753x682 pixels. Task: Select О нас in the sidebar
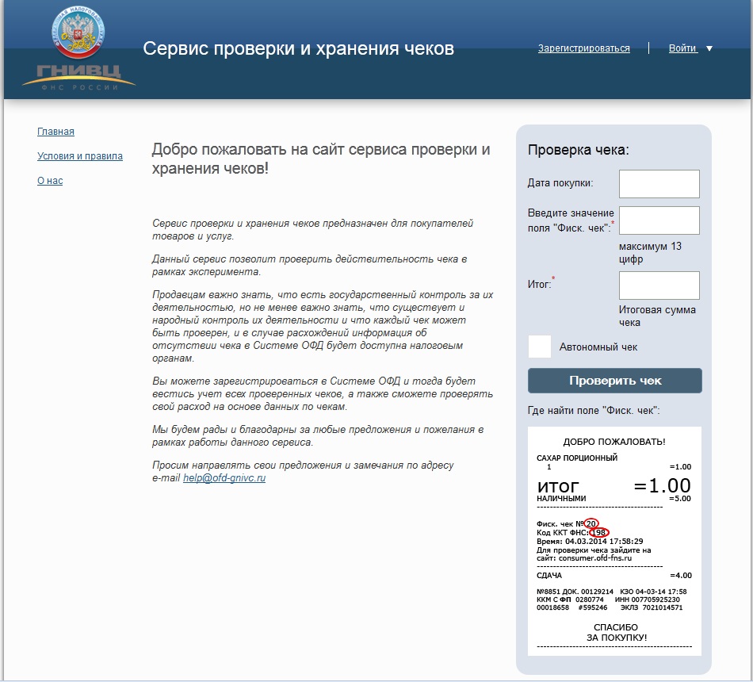point(50,181)
